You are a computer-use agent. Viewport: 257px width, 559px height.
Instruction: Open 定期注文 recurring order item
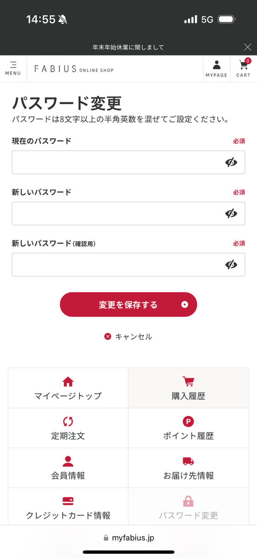pyautogui.click(x=68, y=428)
